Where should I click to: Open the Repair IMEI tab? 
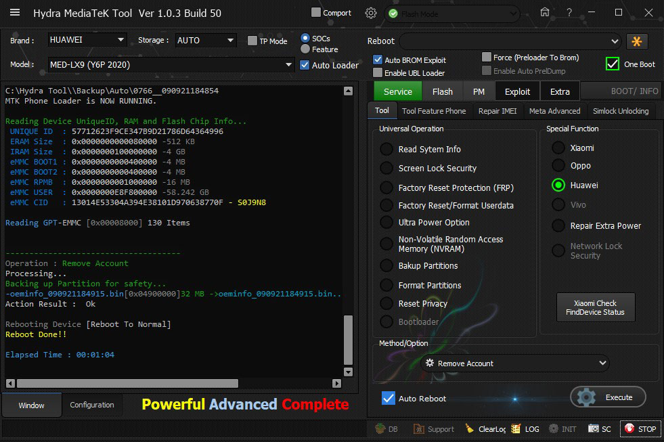tap(497, 111)
